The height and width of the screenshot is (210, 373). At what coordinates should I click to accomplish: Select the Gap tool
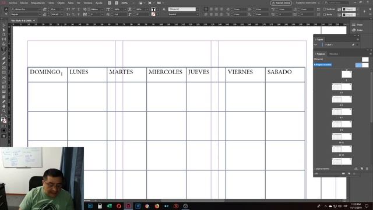coord(4,39)
